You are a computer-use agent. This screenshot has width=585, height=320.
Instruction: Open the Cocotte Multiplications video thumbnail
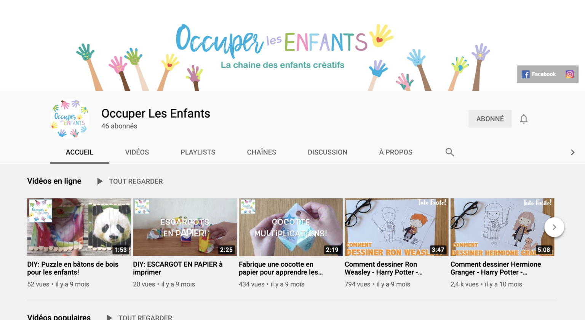(291, 227)
